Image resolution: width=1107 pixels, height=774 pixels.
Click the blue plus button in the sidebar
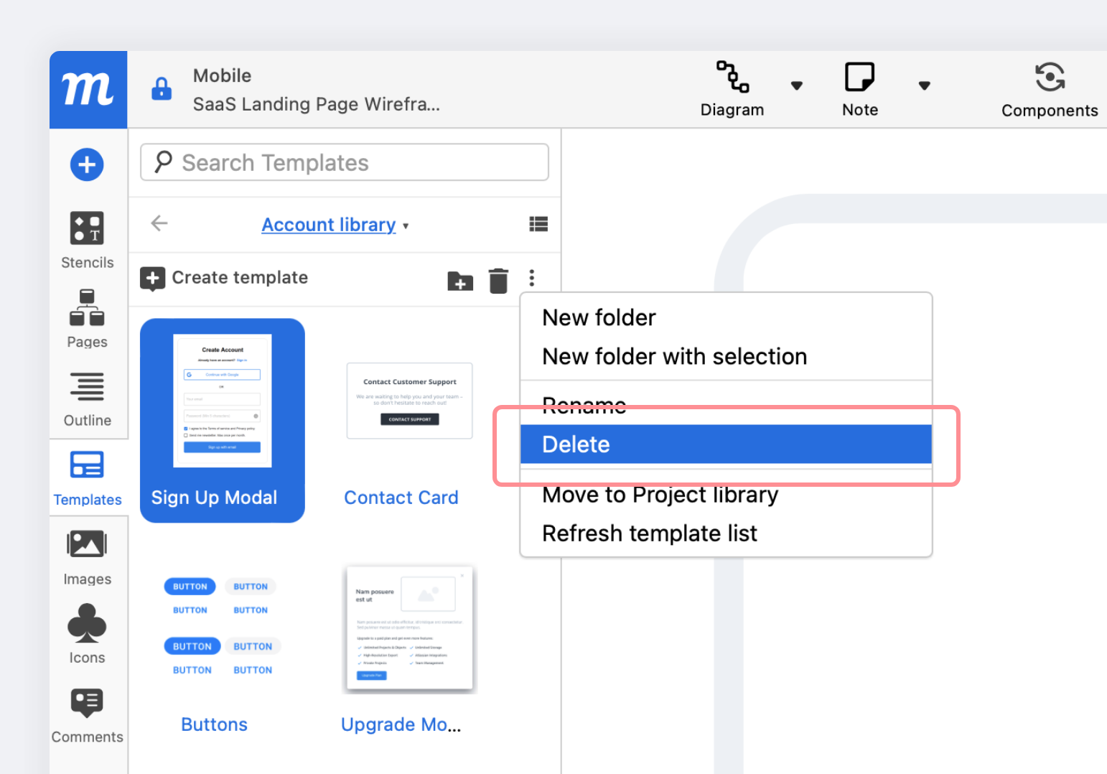point(86,164)
